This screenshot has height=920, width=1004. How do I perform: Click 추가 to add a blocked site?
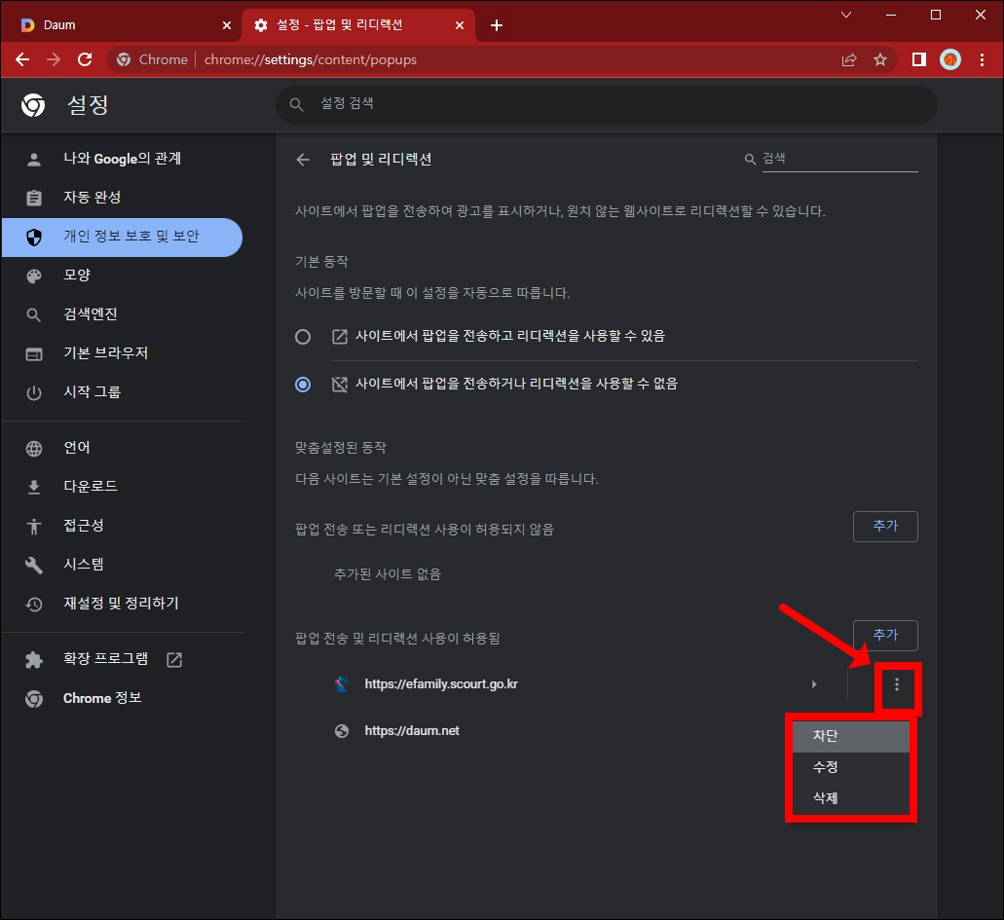[x=884, y=526]
